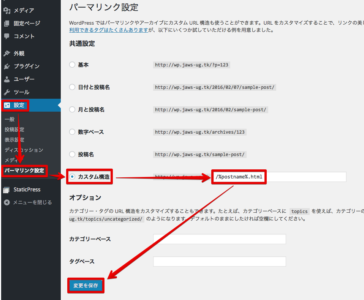Click inside the カテゴリーベース field
This screenshot has height=300, width=364.
(x=219, y=239)
